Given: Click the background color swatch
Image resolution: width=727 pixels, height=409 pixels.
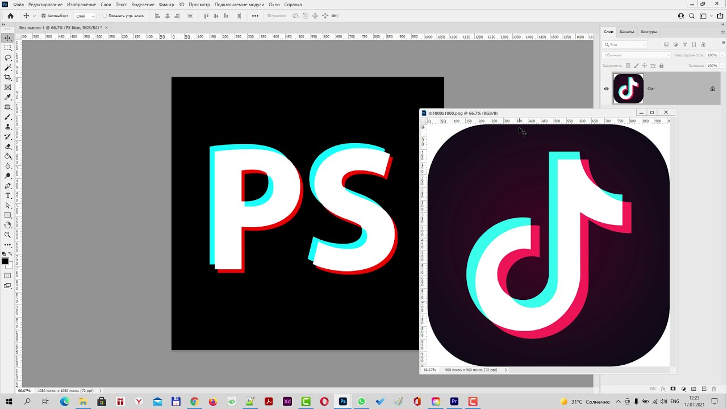Looking at the screenshot, I should click(x=10, y=265).
